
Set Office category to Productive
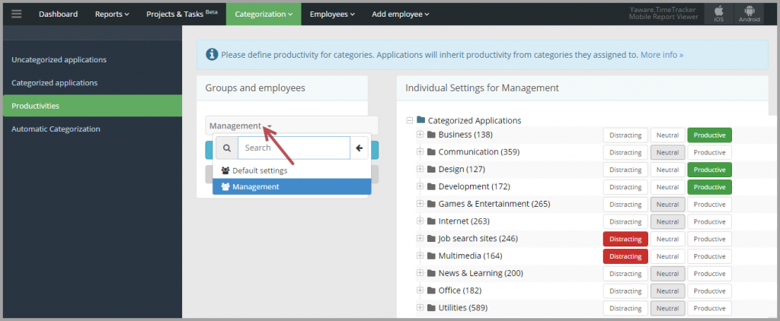(709, 291)
